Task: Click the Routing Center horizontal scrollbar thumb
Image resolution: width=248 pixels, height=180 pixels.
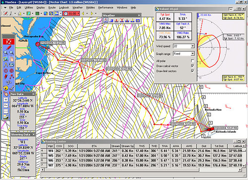Action: (122, 170)
